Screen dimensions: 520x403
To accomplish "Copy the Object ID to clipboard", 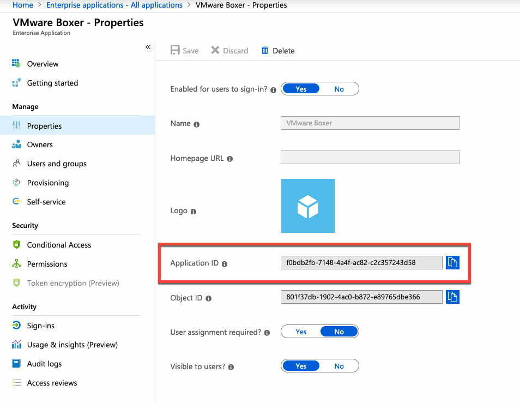I will click(452, 297).
